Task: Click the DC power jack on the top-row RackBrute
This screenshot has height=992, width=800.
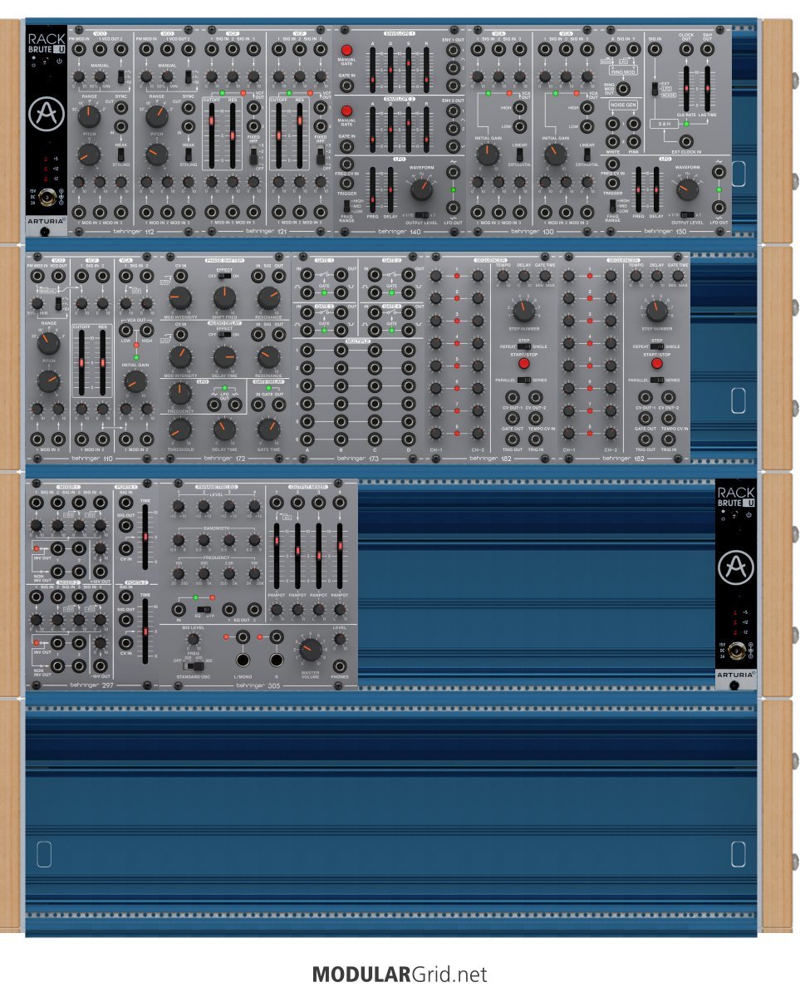Action: [46, 198]
